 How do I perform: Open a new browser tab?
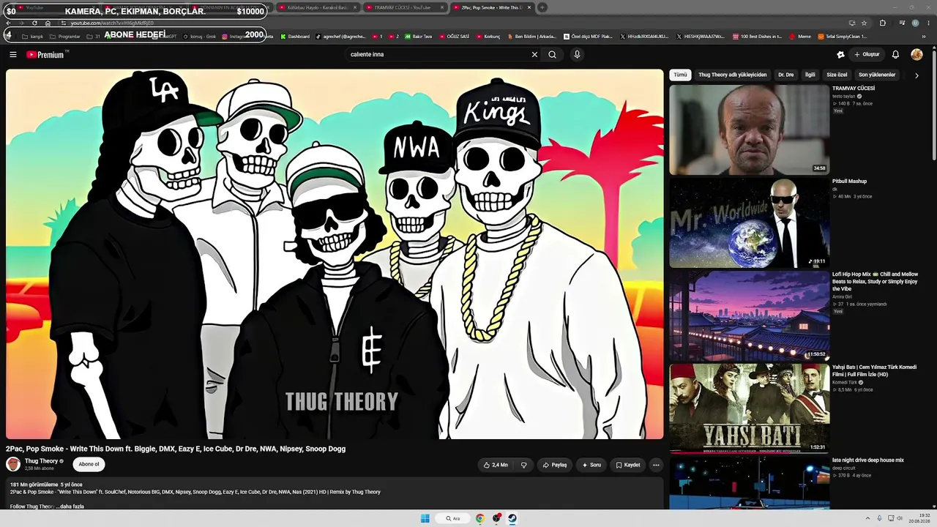tap(542, 7)
